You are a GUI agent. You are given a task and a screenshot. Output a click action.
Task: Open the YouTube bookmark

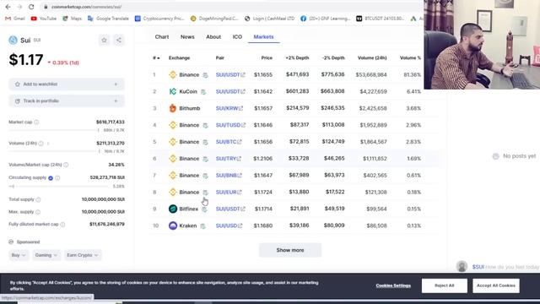[x=44, y=19]
